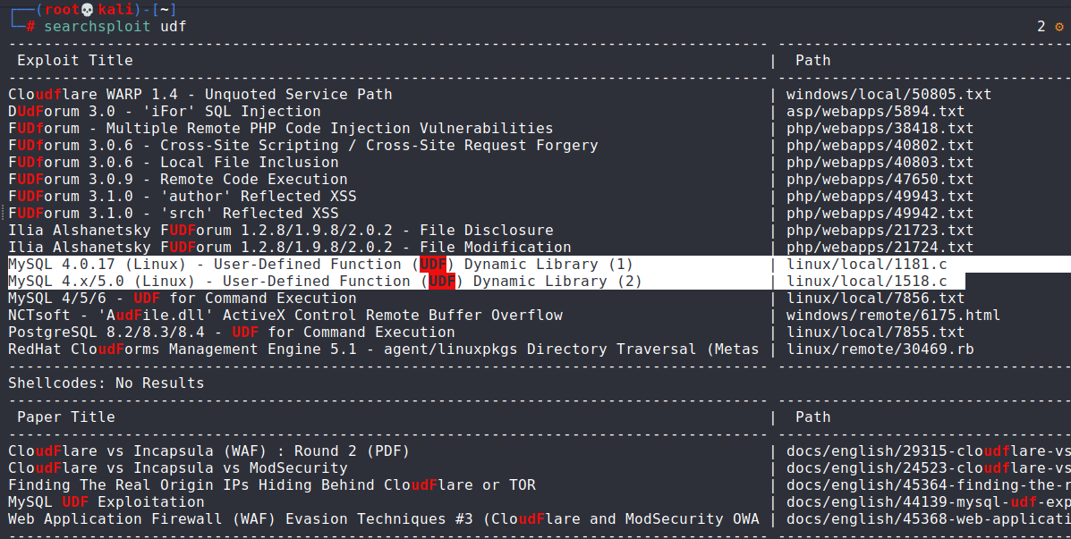
Task: Click the gear icon beside the 2
Action: [1059, 27]
